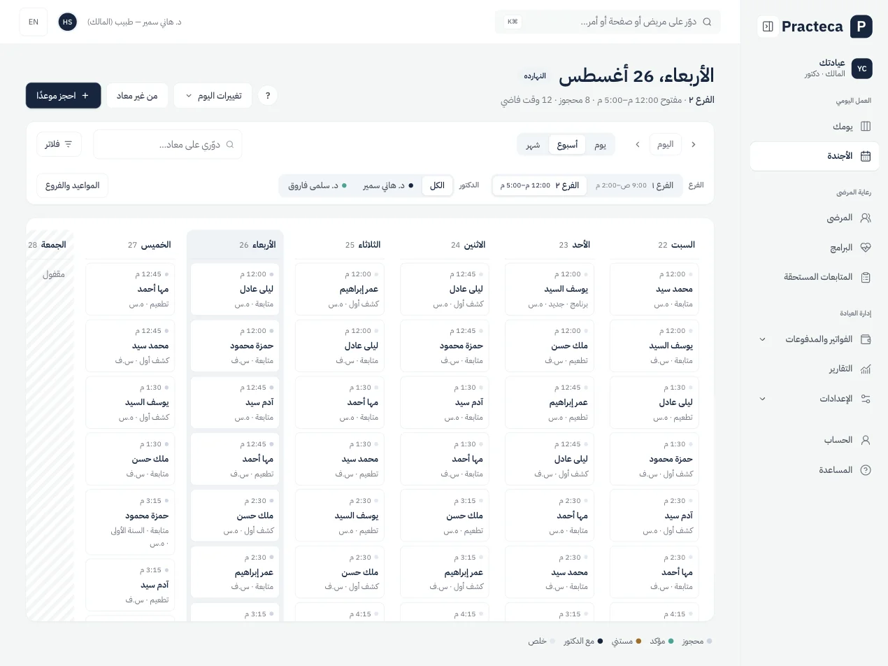Select the شهر view
This screenshot has height=666, width=888.
click(x=533, y=145)
